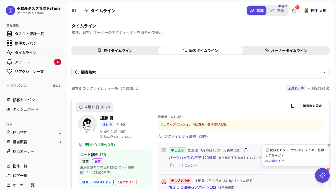
Task: Open アラート in sidebar
Action: [34, 62]
